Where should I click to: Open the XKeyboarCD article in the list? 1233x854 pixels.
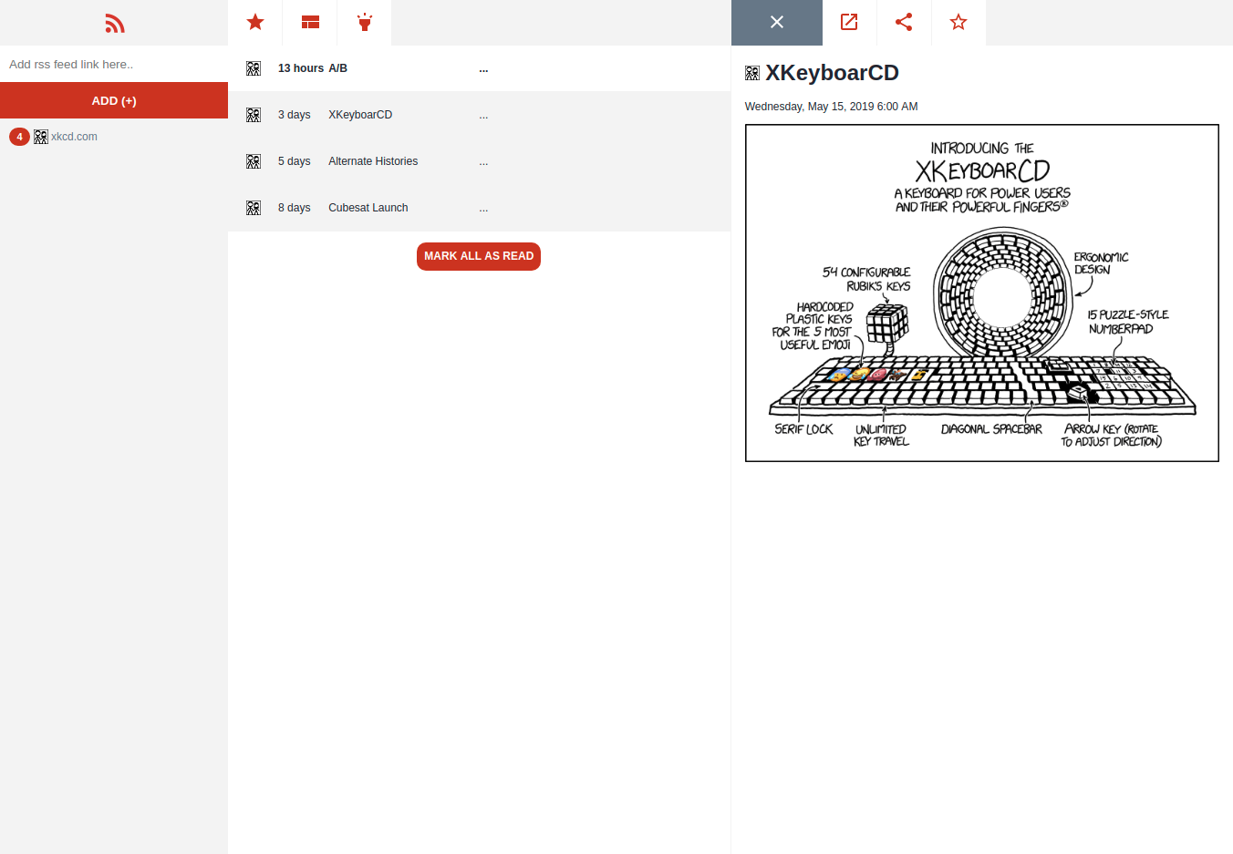point(479,115)
